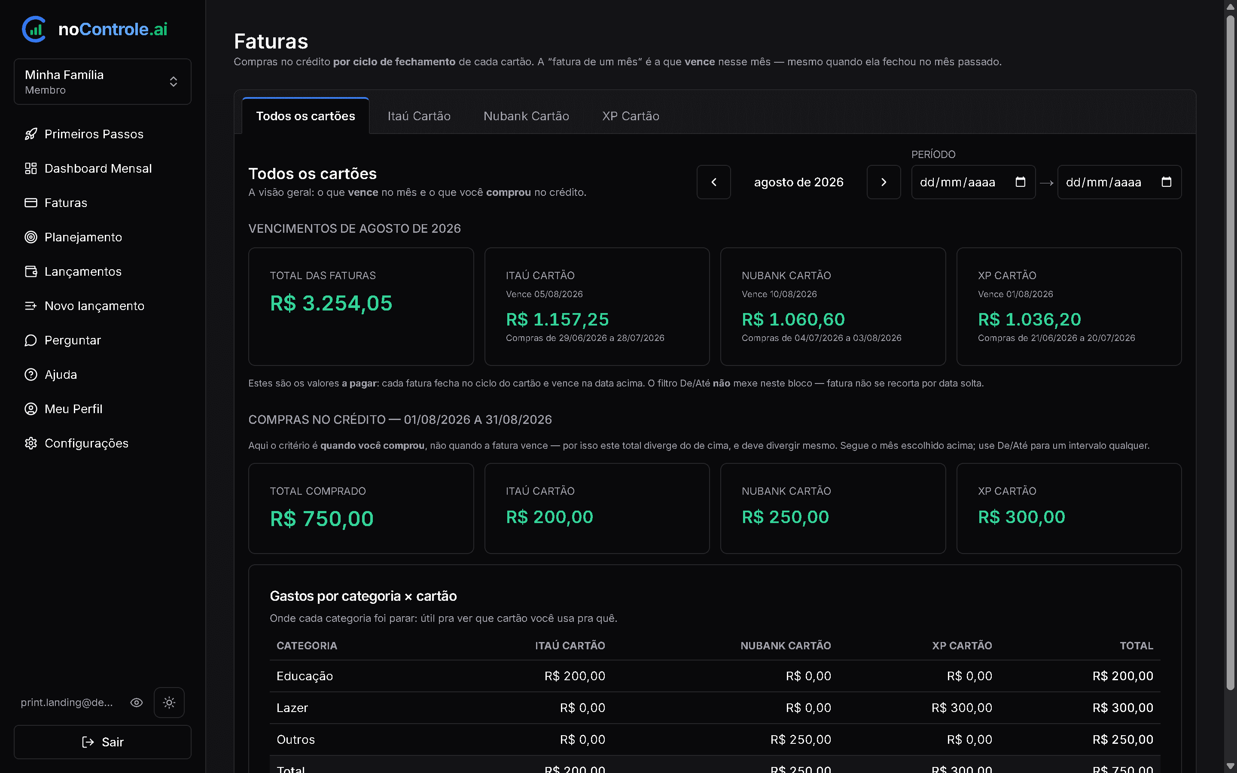The height and width of the screenshot is (773, 1237).
Task: Switch to the Nubank Cartão tab
Action: pyautogui.click(x=527, y=116)
